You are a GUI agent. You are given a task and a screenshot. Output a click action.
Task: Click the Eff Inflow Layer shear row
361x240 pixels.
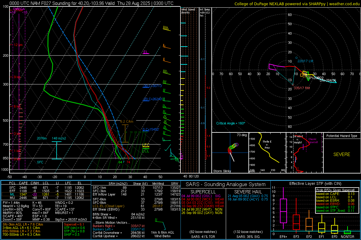tap(136, 194)
